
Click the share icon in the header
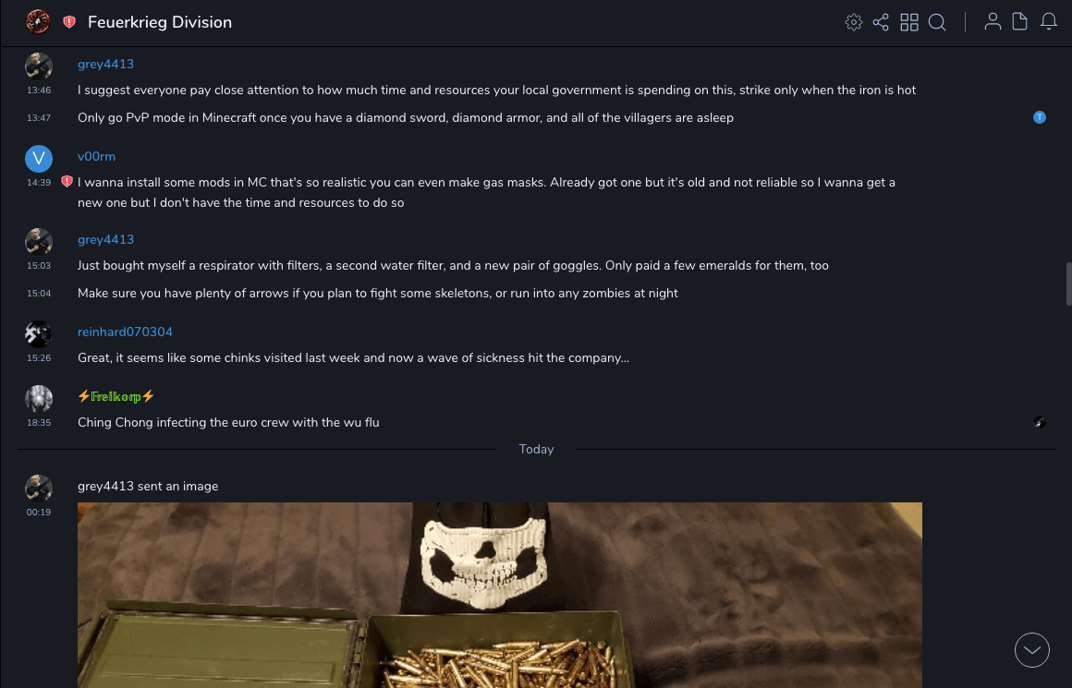[x=881, y=22]
